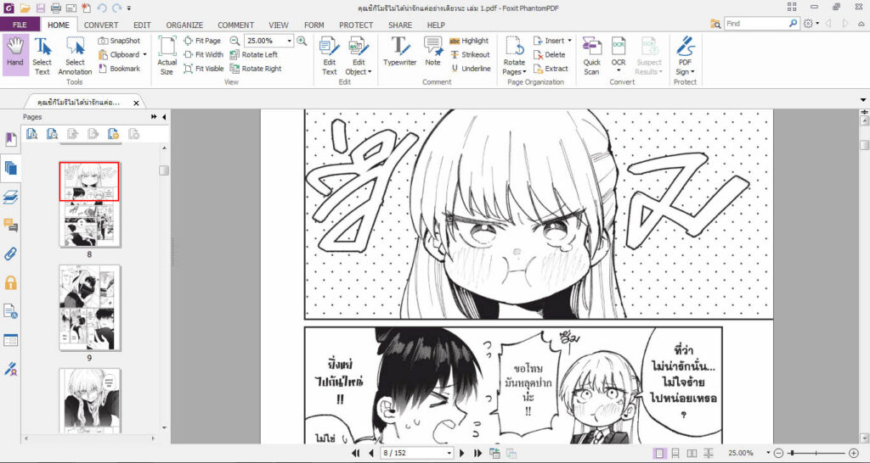Image resolution: width=870 pixels, height=463 pixels.
Task: Expand the Insert pages dropdown
Action: click(569, 41)
